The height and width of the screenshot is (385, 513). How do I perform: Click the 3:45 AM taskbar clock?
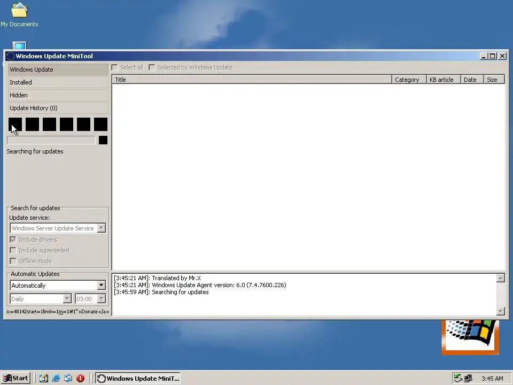(492, 379)
